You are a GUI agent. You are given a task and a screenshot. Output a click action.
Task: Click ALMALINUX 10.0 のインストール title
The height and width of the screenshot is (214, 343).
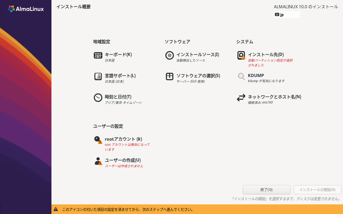pos(306,7)
